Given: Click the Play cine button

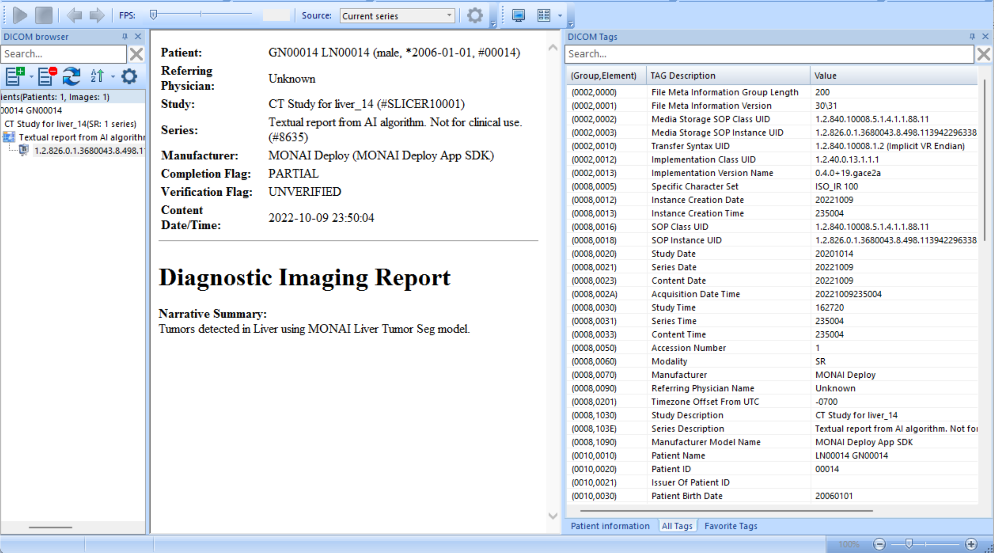Looking at the screenshot, I should click(x=20, y=16).
